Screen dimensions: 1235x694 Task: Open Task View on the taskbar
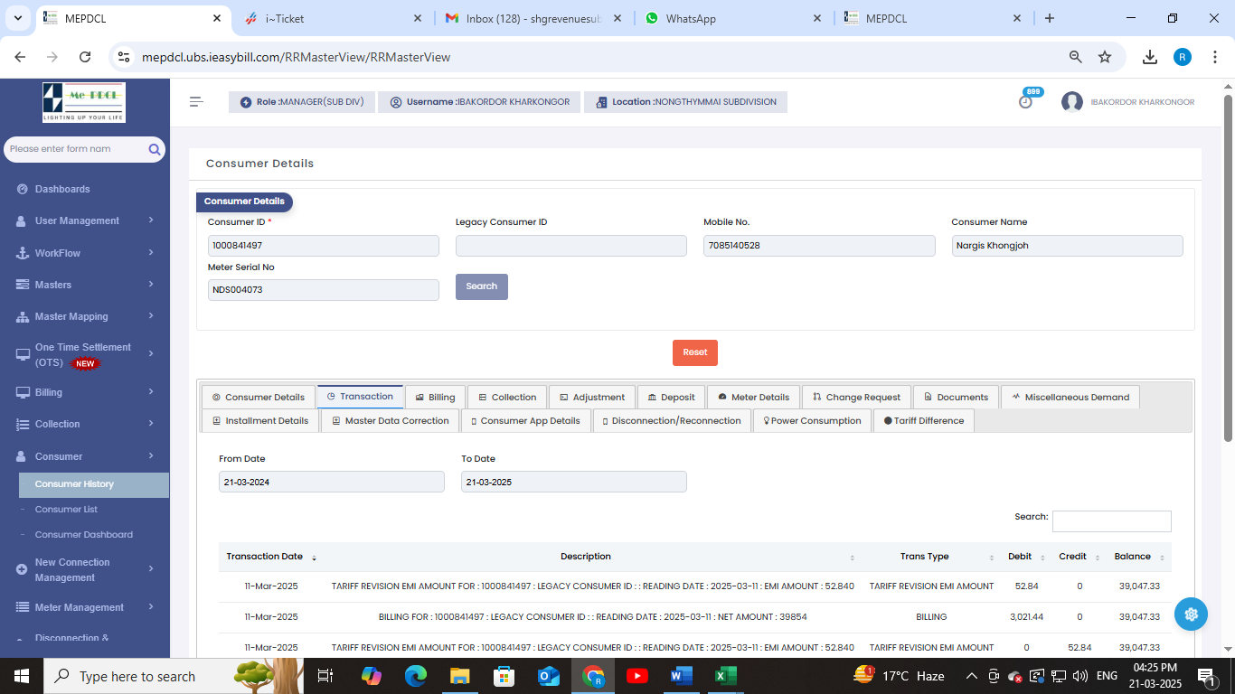tap(325, 676)
